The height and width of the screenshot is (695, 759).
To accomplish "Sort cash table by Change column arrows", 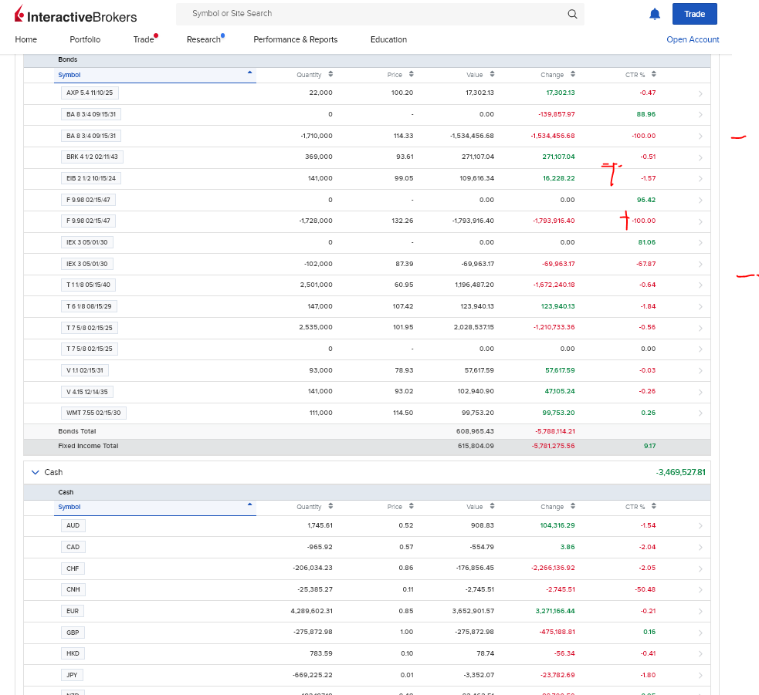I will click(573, 506).
